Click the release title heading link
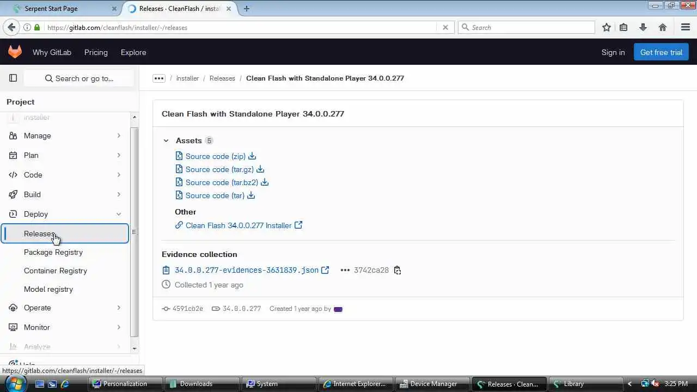Viewport: 697px width, 392px height. point(253,114)
